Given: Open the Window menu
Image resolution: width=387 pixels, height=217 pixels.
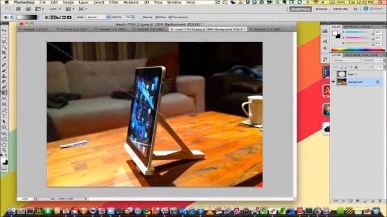Looking at the screenshot, I should click(174, 2).
